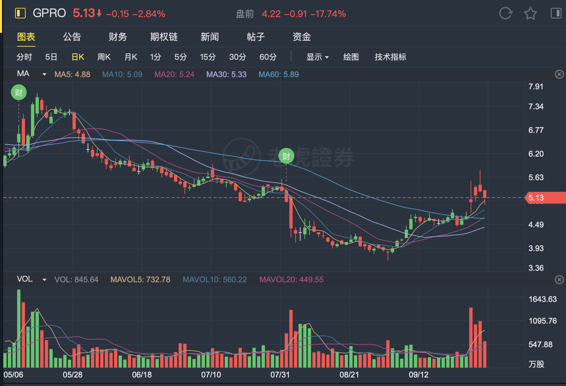Click the 07/31 date on time axis
Viewport: 566px width, 386px height.
click(280, 375)
